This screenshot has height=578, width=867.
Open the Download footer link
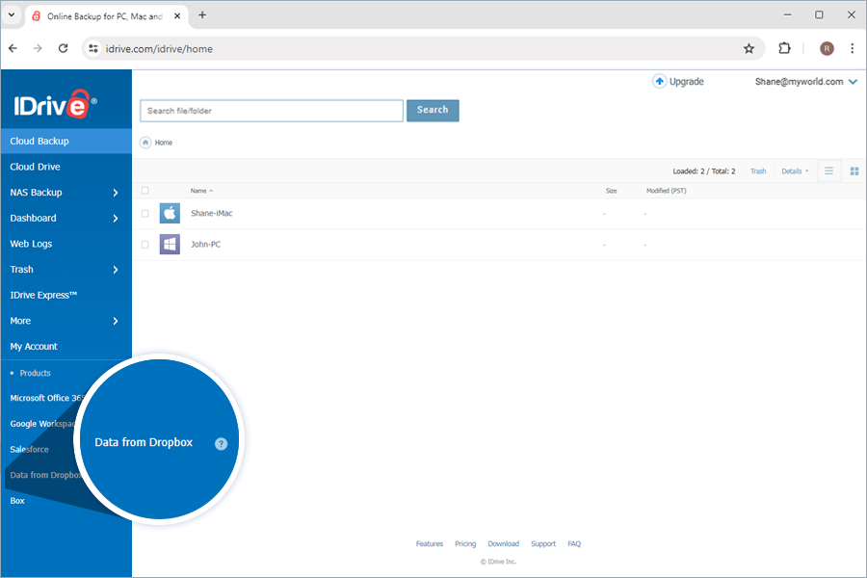[503, 543]
